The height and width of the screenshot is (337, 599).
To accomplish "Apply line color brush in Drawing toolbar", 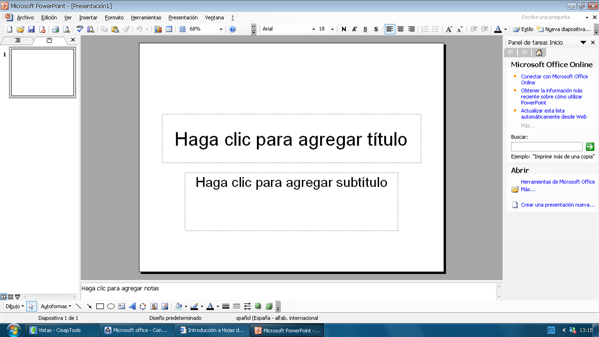I will click(194, 307).
